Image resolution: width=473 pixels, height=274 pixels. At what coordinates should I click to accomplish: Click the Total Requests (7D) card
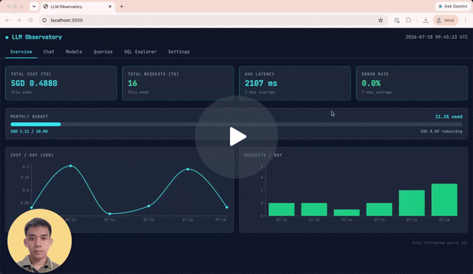pyautogui.click(x=178, y=83)
